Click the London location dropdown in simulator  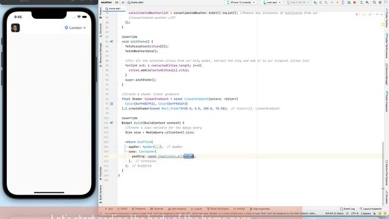click(x=75, y=28)
